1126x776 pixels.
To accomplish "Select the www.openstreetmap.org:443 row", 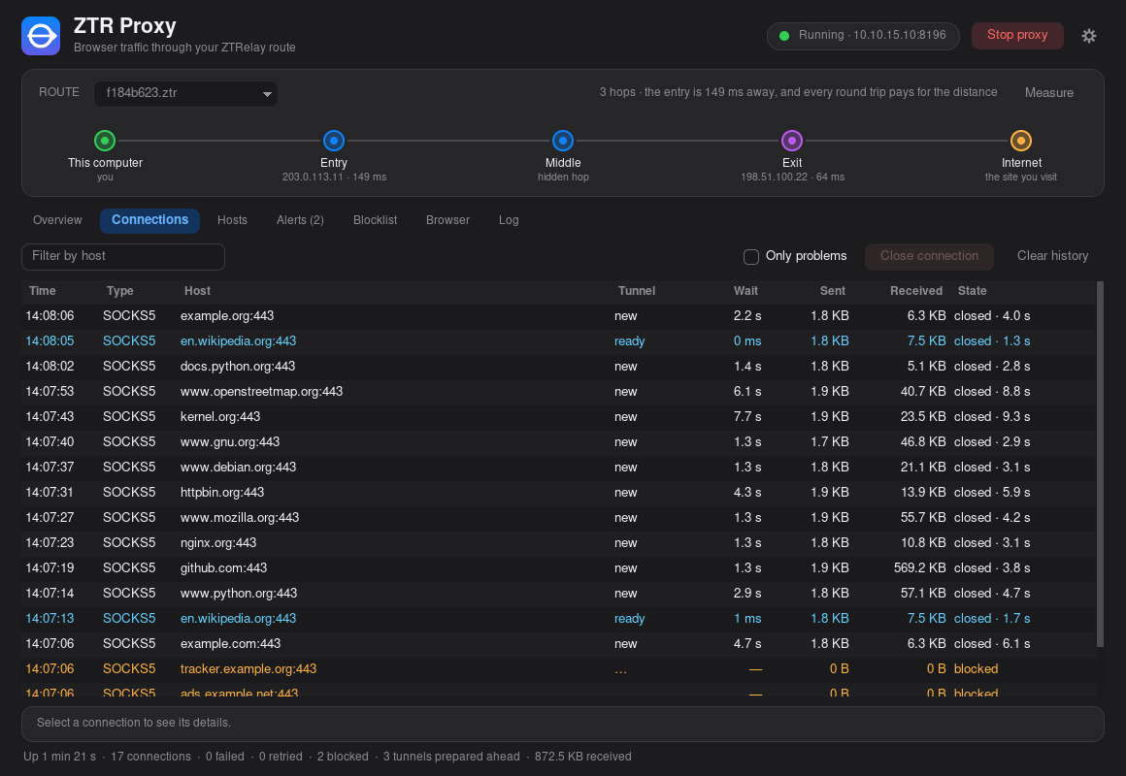I will [559, 392].
